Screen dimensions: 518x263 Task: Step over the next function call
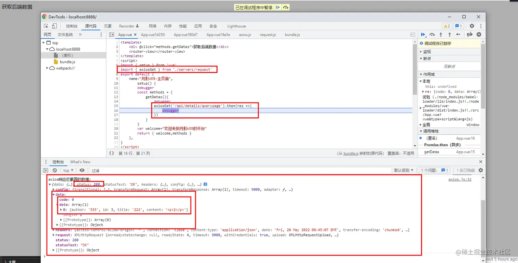click(432, 35)
